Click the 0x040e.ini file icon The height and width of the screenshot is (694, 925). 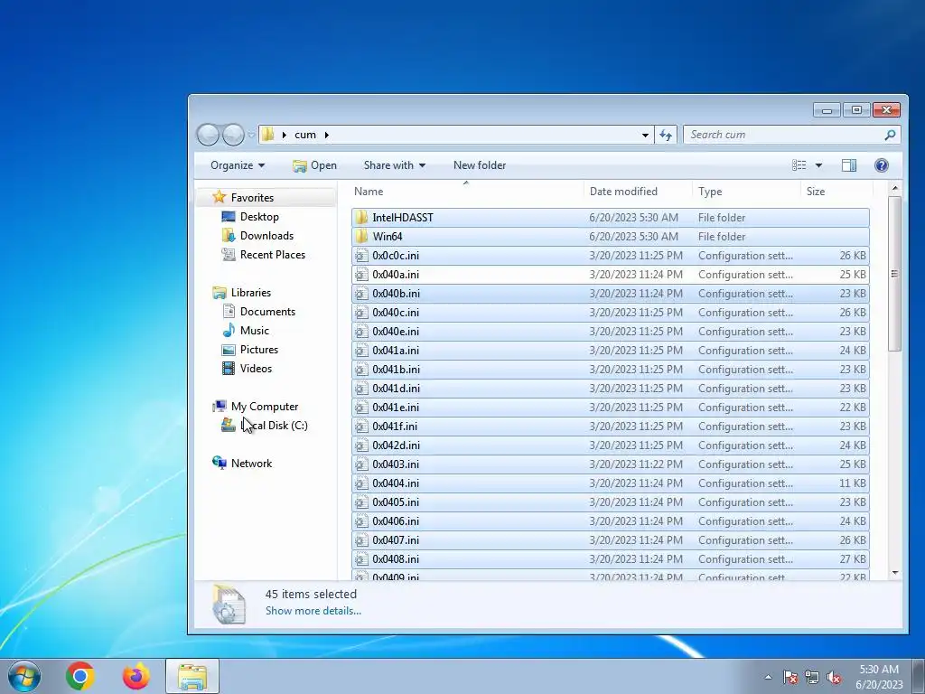pyautogui.click(x=361, y=331)
